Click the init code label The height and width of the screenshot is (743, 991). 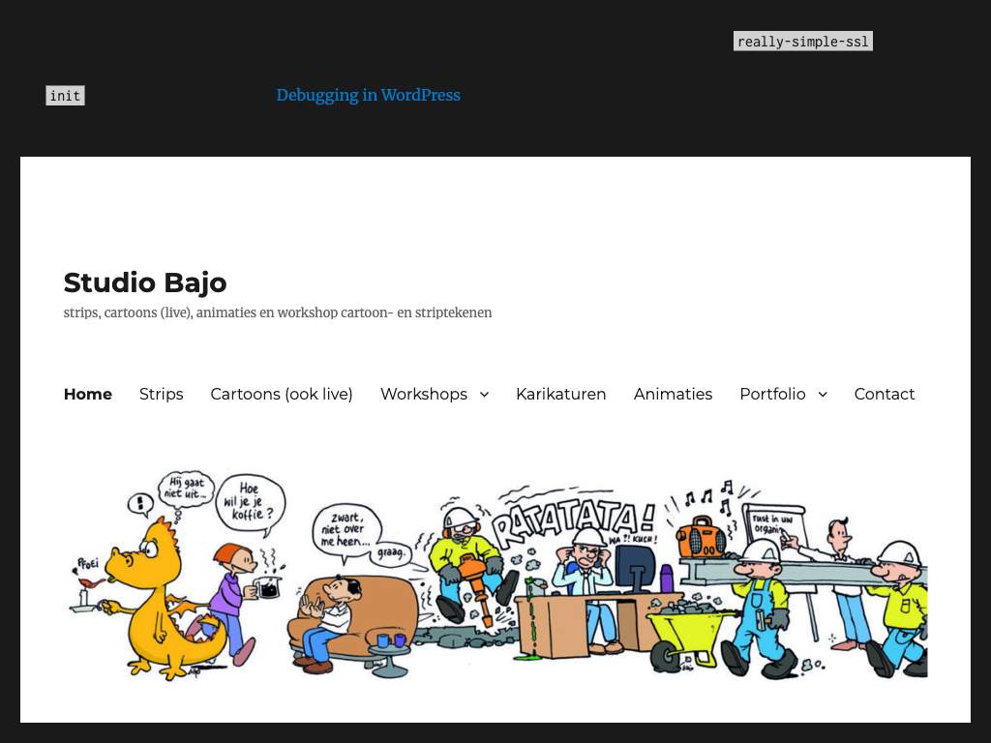[x=65, y=96]
